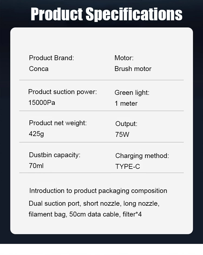Click the Brush motor value
The image size is (203, 255).
(133, 69)
